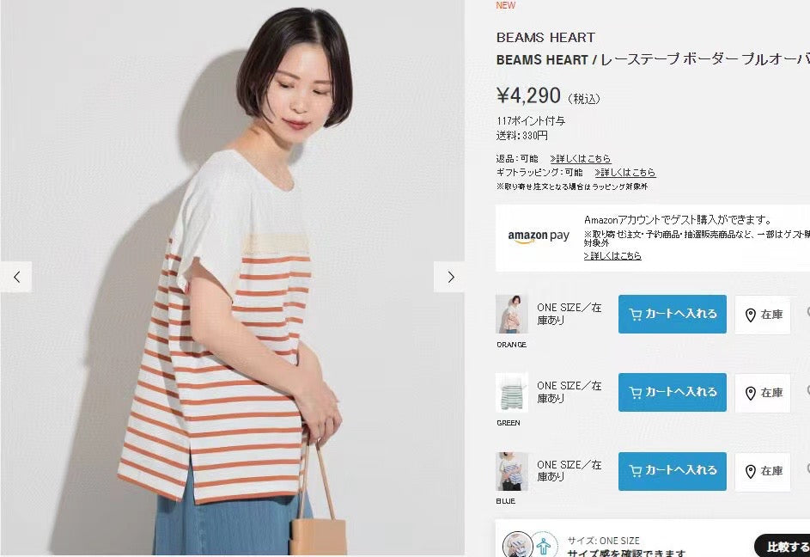Viewport: 810px width, 557px height.
Task: Click the body size guide icon
Action: [x=544, y=546]
